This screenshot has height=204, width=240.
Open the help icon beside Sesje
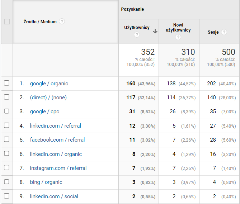pos(224,32)
